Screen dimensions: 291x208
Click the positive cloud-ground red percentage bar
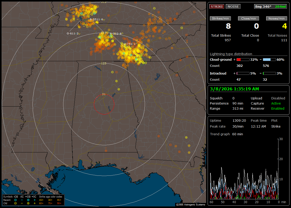click(243, 59)
